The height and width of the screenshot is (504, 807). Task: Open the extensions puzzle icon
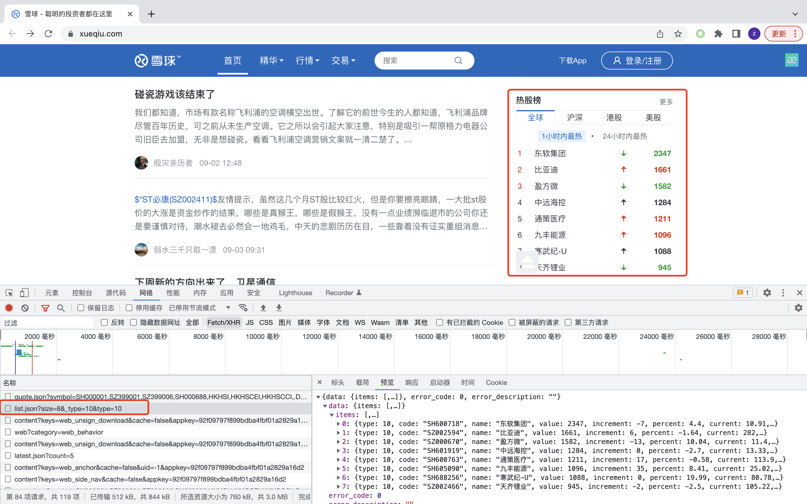point(718,34)
